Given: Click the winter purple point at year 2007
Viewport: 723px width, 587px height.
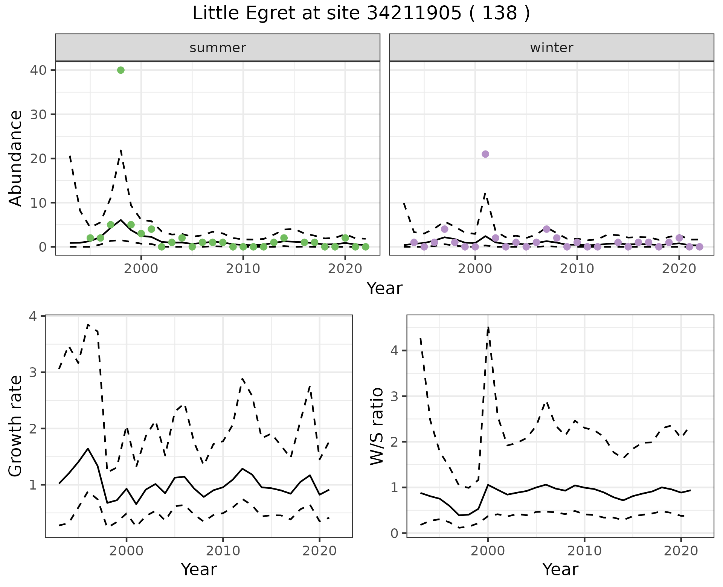Looking at the screenshot, I should [547, 229].
